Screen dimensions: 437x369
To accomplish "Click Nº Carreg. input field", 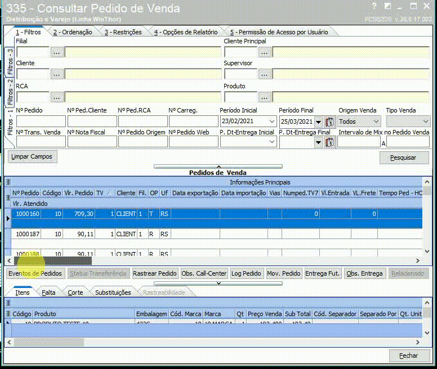I will (x=193, y=121).
